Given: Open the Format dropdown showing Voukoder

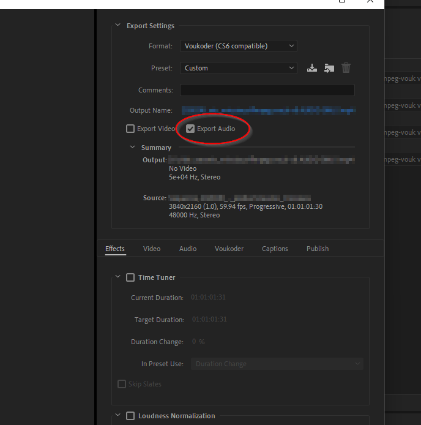Looking at the screenshot, I should click(x=238, y=46).
